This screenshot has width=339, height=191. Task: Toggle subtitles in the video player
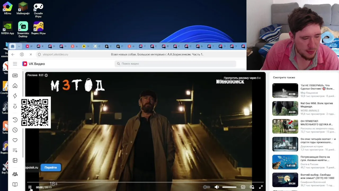(x=243, y=187)
